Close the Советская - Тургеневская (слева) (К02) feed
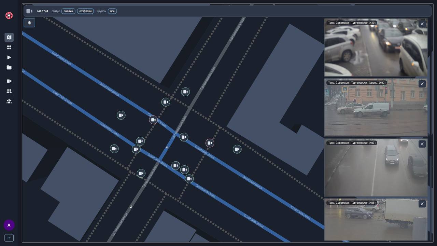 point(422,84)
